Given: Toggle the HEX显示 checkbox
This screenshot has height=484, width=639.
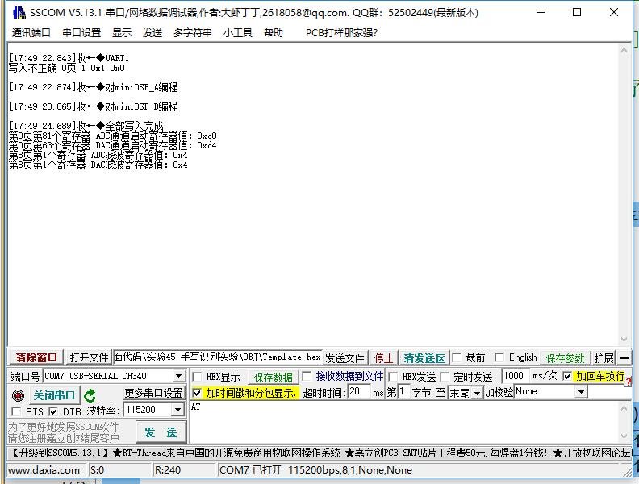Looking at the screenshot, I should click(x=197, y=377).
